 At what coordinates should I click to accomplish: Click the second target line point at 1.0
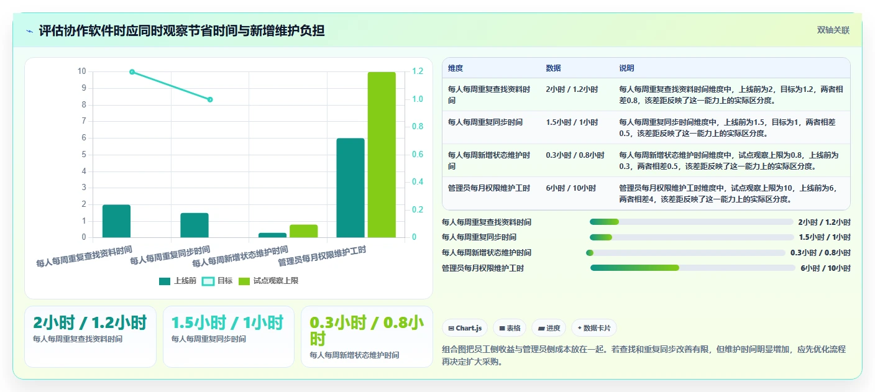pyautogui.click(x=210, y=99)
